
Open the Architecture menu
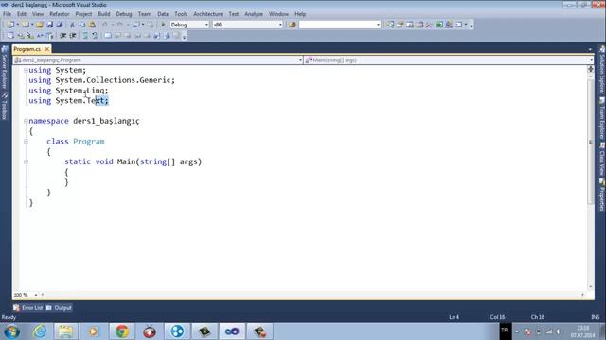click(208, 14)
